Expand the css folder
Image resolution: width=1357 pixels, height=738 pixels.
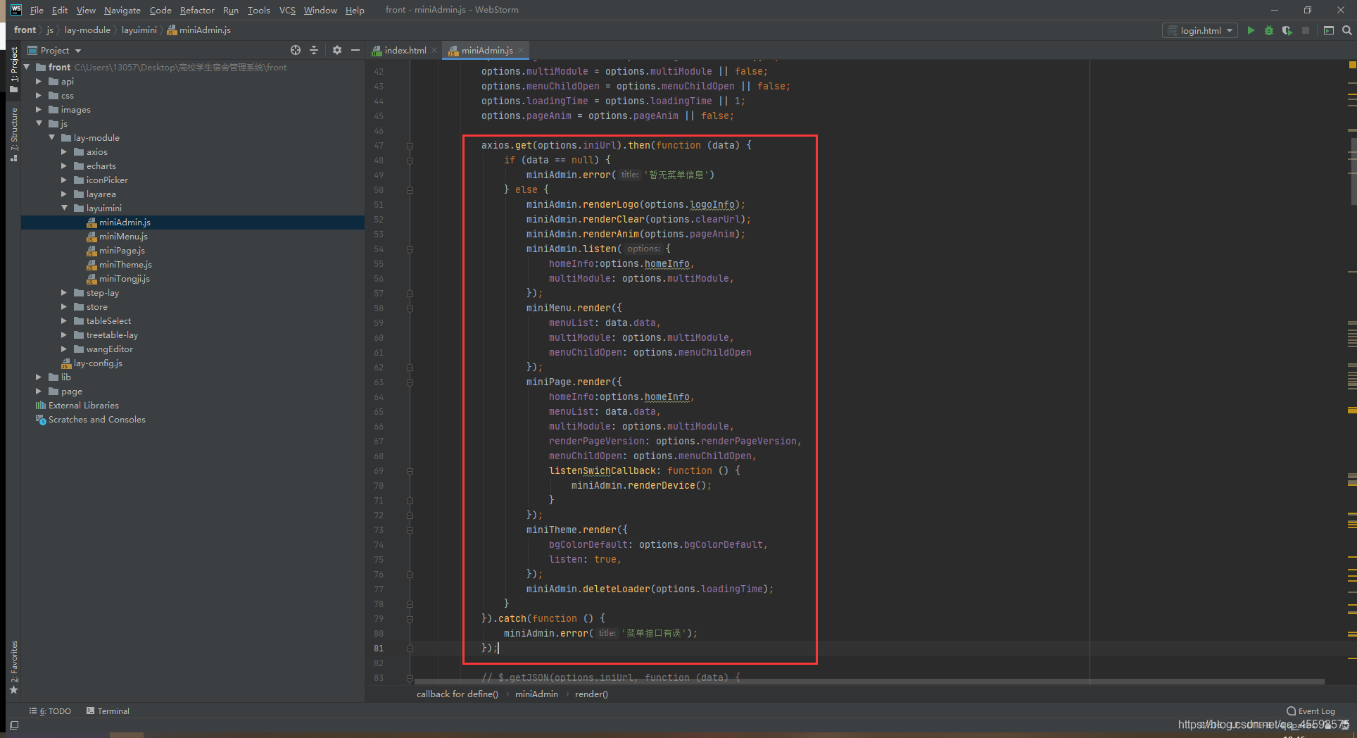click(x=39, y=95)
